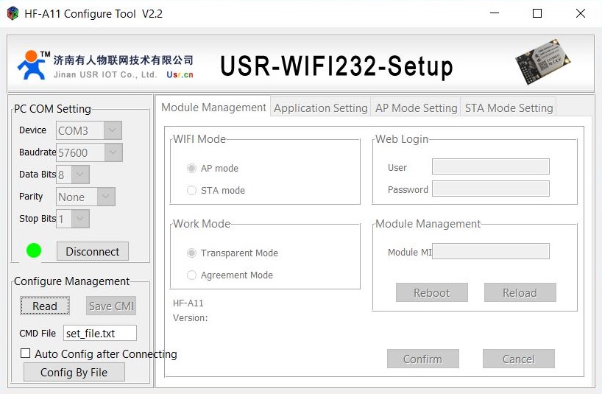Image resolution: width=602 pixels, height=394 pixels.
Task: Click the Save CMD button
Action: click(x=111, y=306)
